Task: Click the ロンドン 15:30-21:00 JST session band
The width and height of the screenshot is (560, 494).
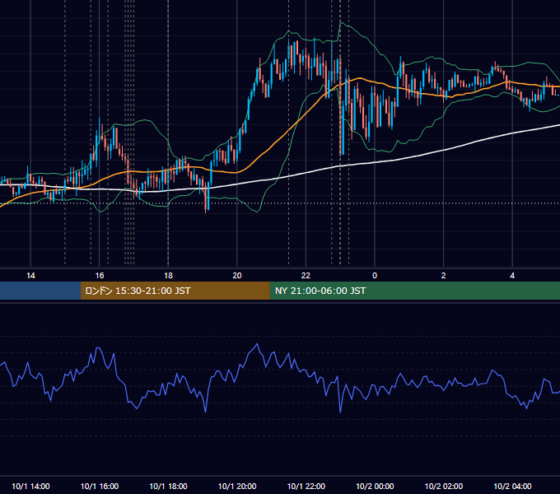Action: 175,291
